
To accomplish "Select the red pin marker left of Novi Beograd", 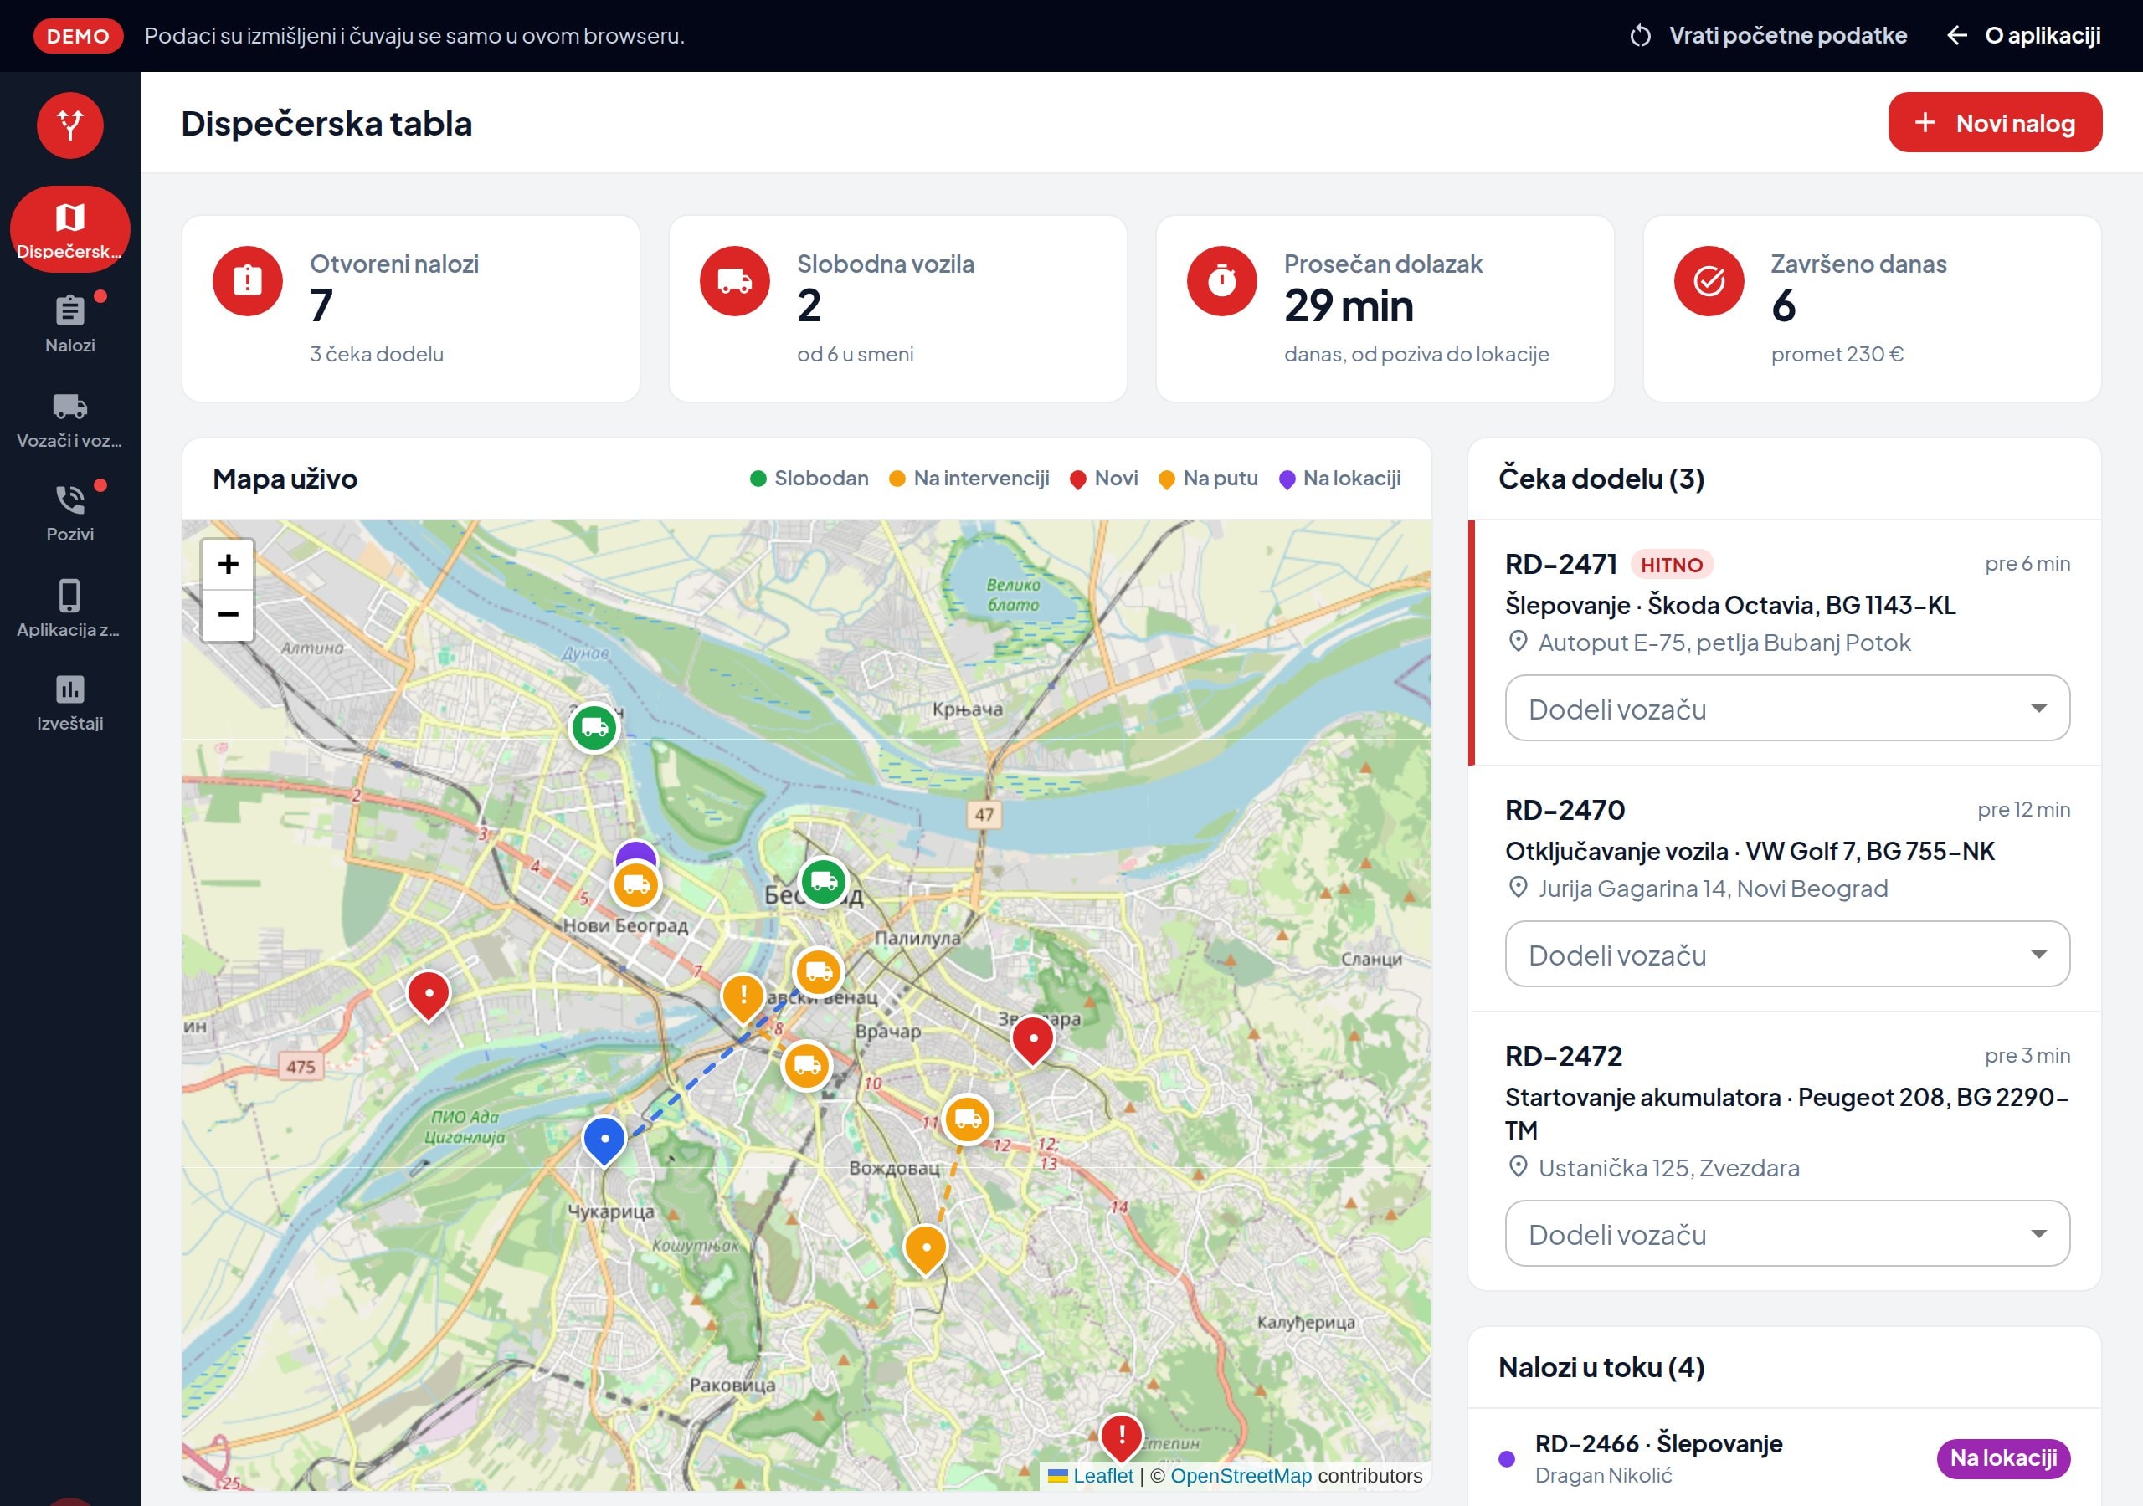I will (x=429, y=995).
